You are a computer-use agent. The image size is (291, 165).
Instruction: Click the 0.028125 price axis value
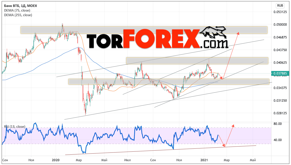tap(280, 113)
